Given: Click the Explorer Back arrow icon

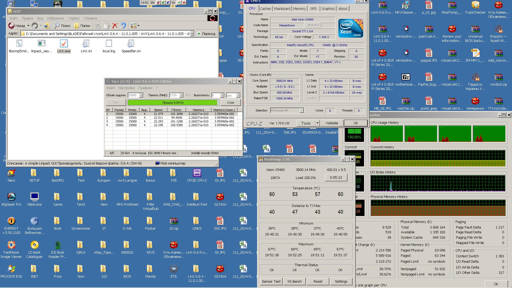Looking at the screenshot, I should pos(11,26).
